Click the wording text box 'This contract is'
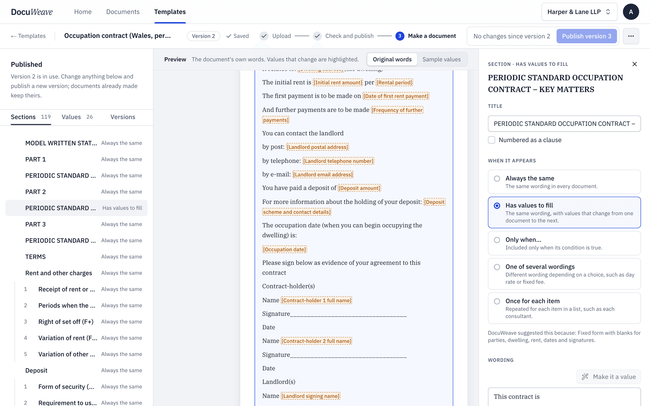Image resolution: width=650 pixels, height=406 pixels. point(564,397)
